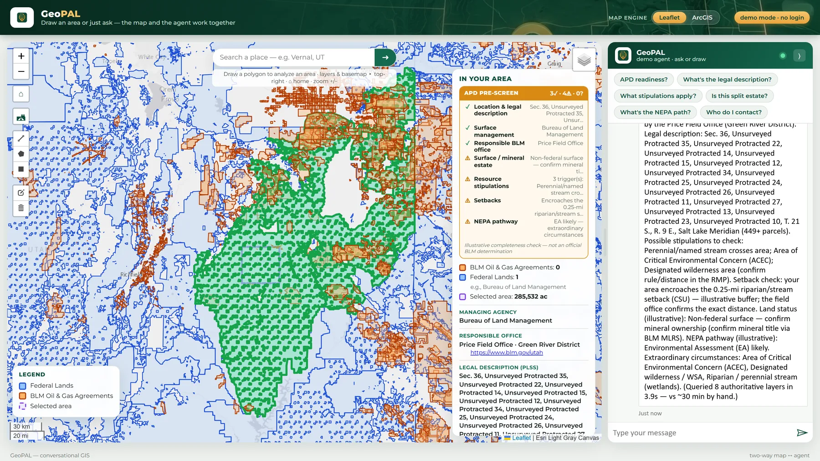Ask 'APD readiness?' suggestion

tap(643, 80)
